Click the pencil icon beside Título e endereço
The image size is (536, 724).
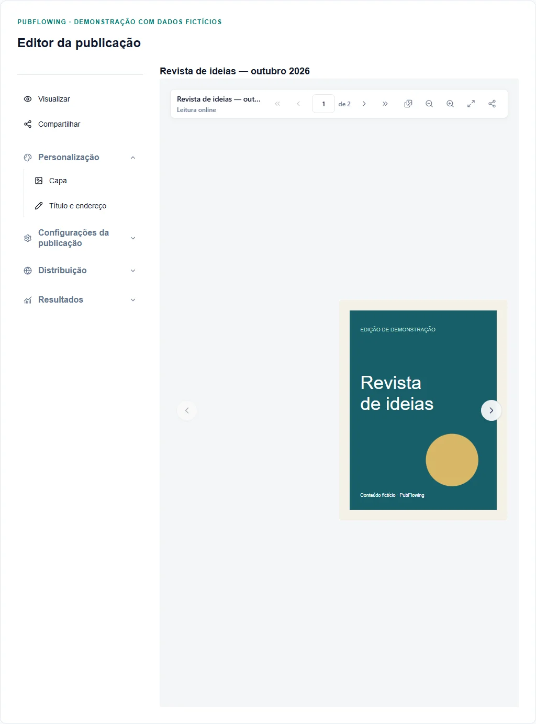click(39, 206)
